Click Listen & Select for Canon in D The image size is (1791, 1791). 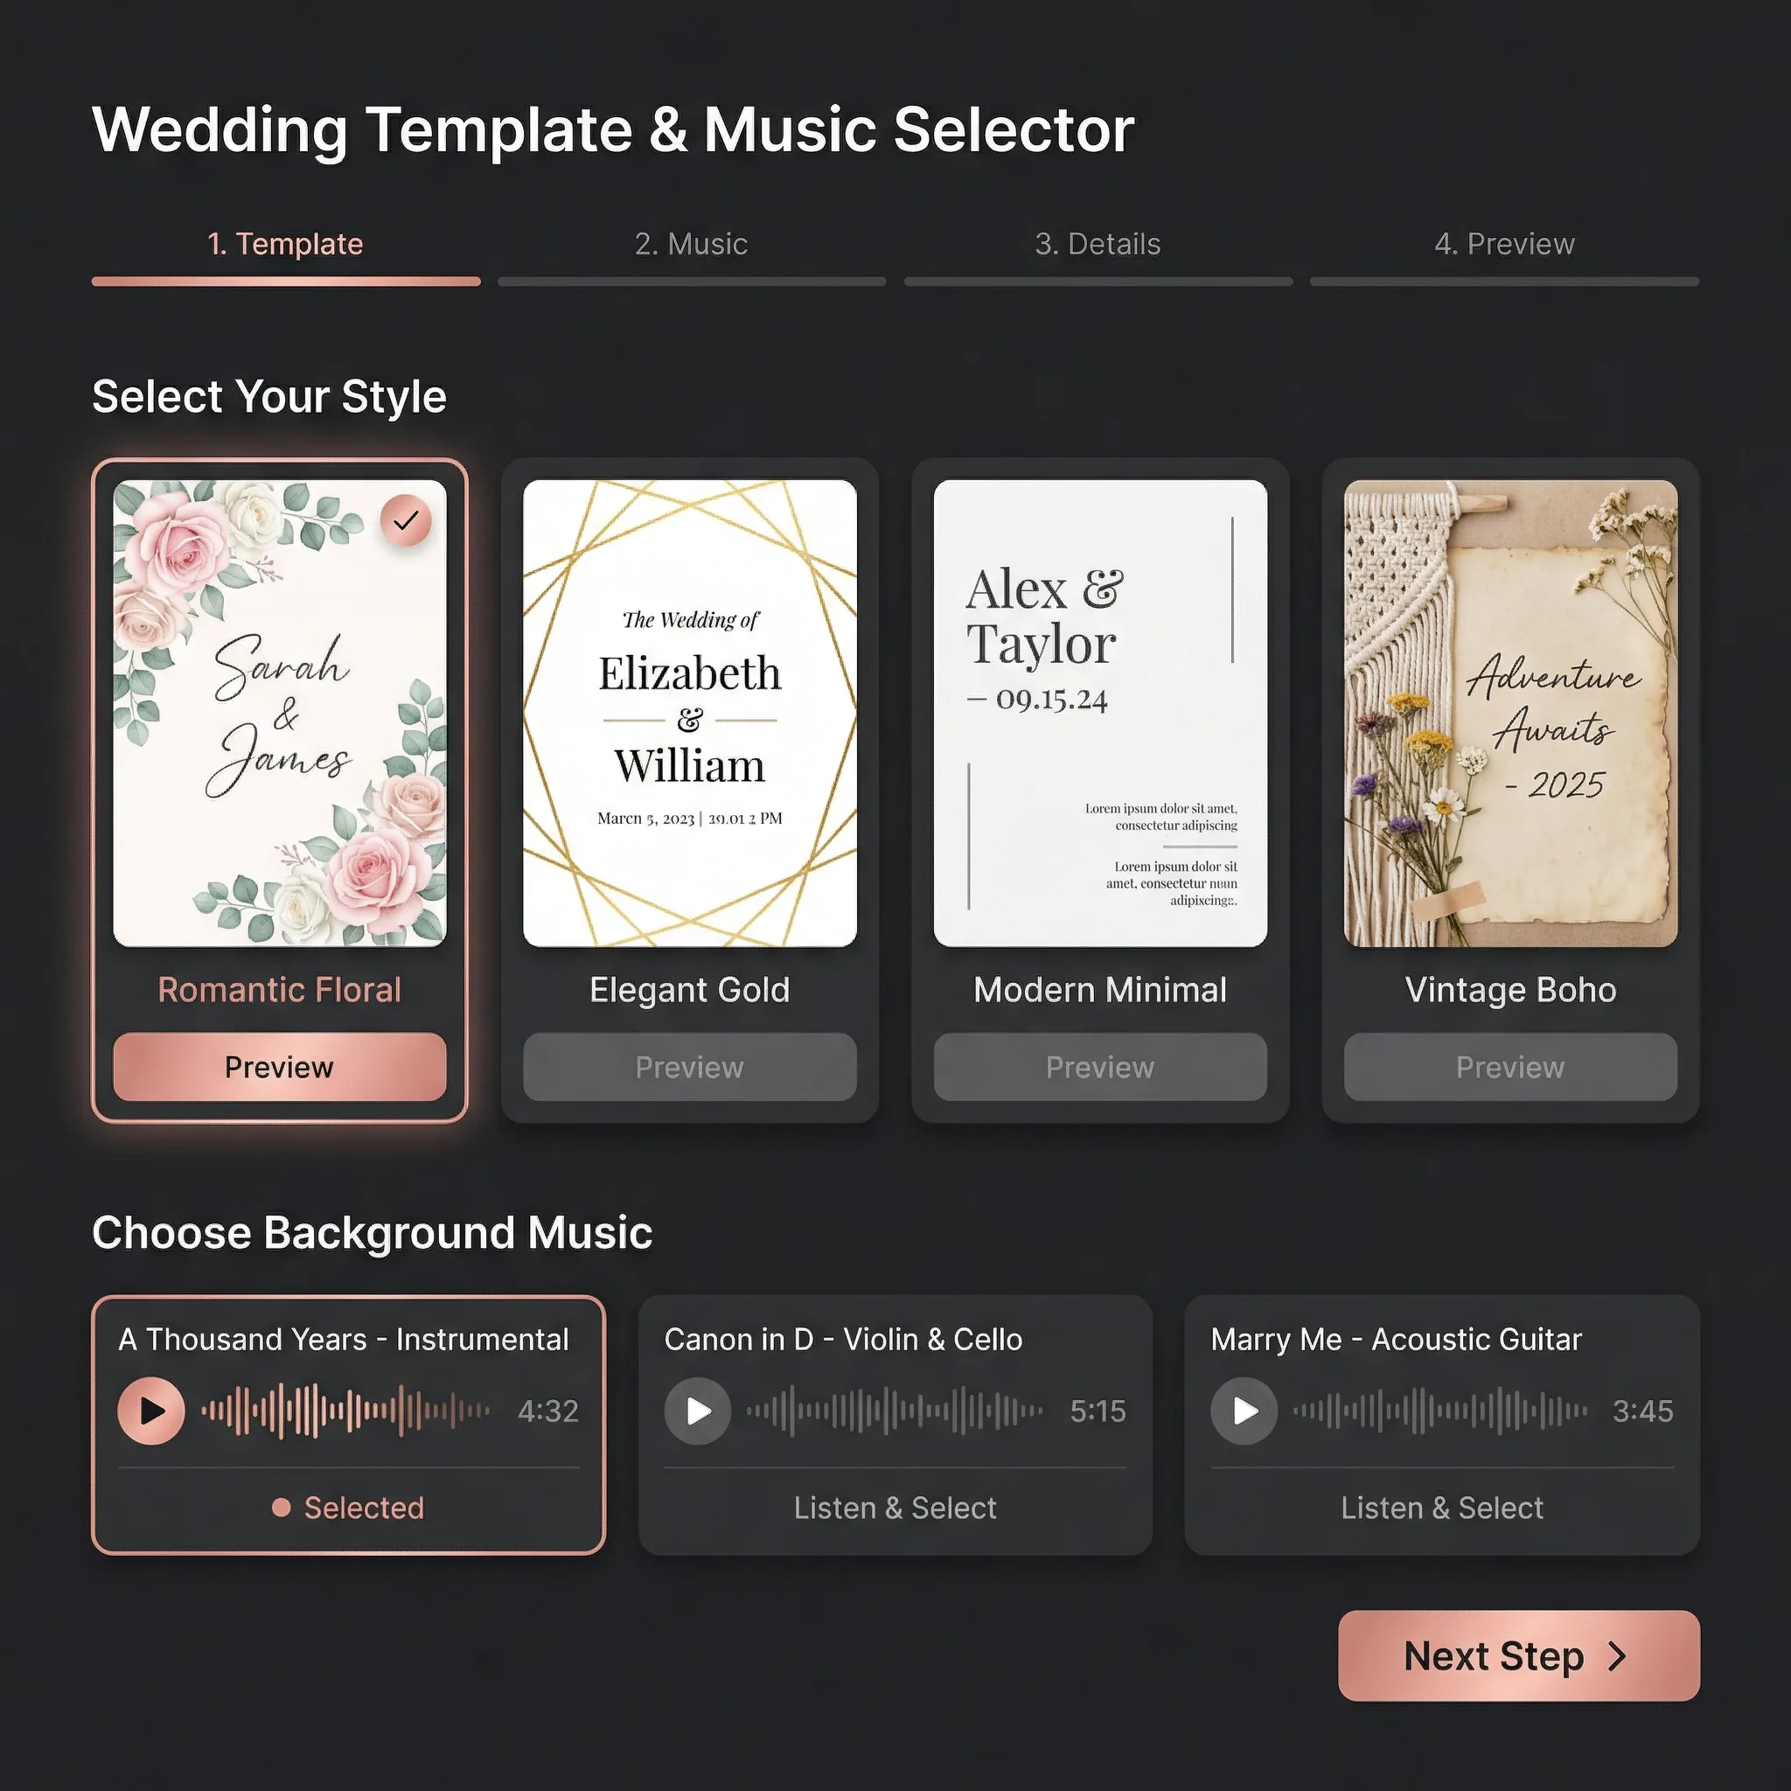[x=895, y=1508]
